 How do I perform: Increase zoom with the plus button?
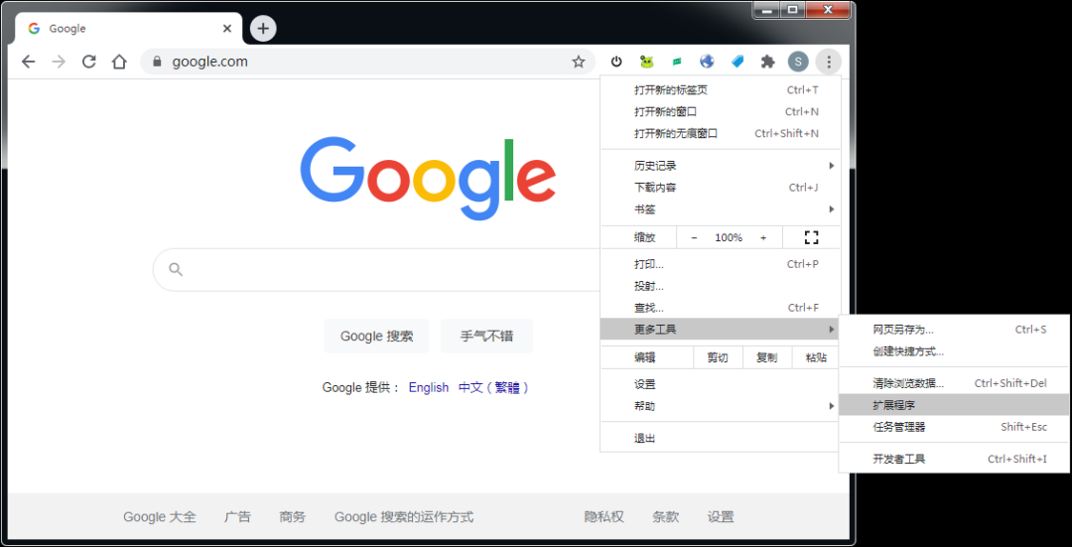(x=763, y=237)
